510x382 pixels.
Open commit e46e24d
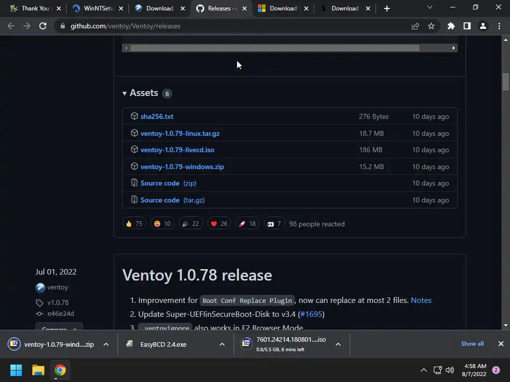tap(60, 313)
